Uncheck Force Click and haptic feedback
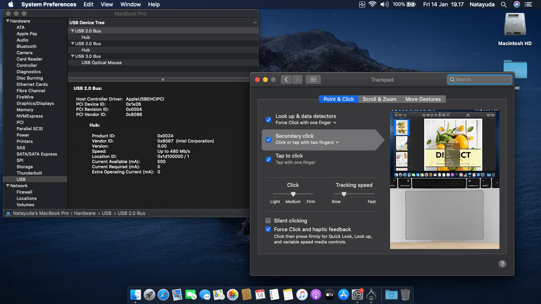 coord(269,229)
